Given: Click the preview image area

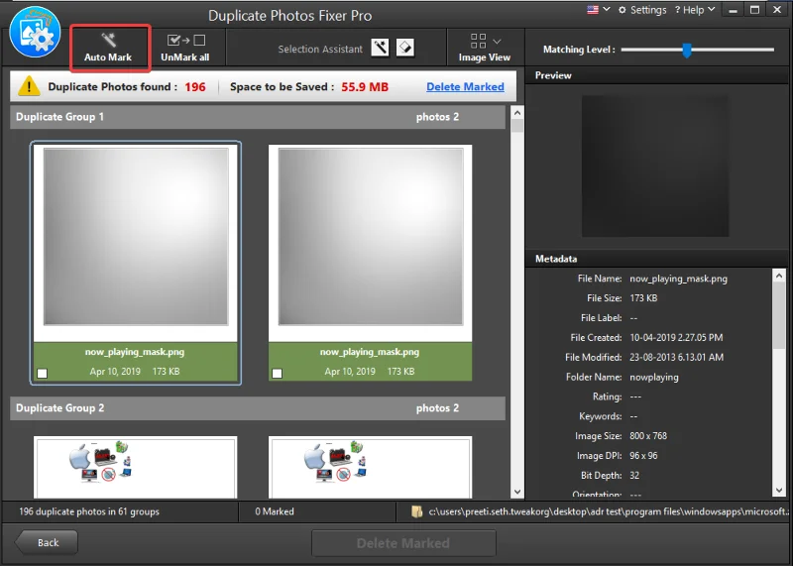Looking at the screenshot, I should point(655,166).
